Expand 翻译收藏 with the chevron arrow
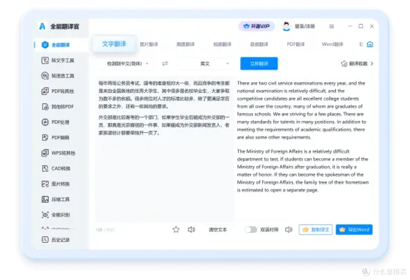This screenshot has height=280, width=410. point(372,64)
